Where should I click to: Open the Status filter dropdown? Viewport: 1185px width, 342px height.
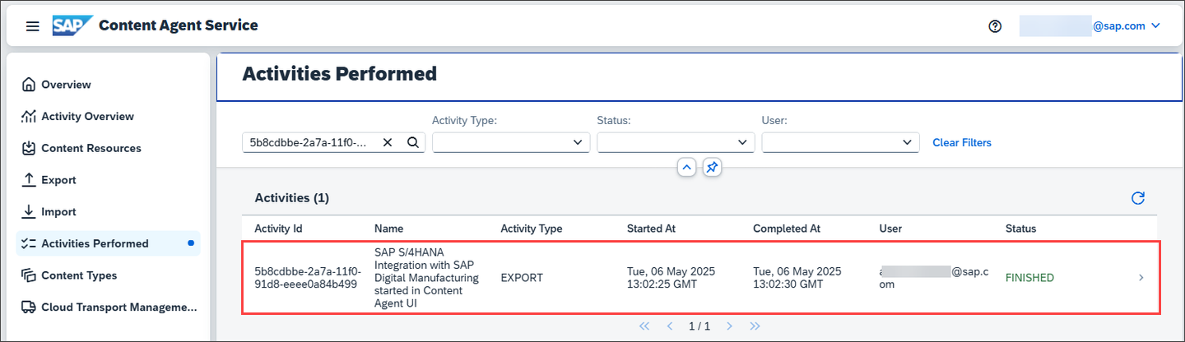(x=676, y=142)
